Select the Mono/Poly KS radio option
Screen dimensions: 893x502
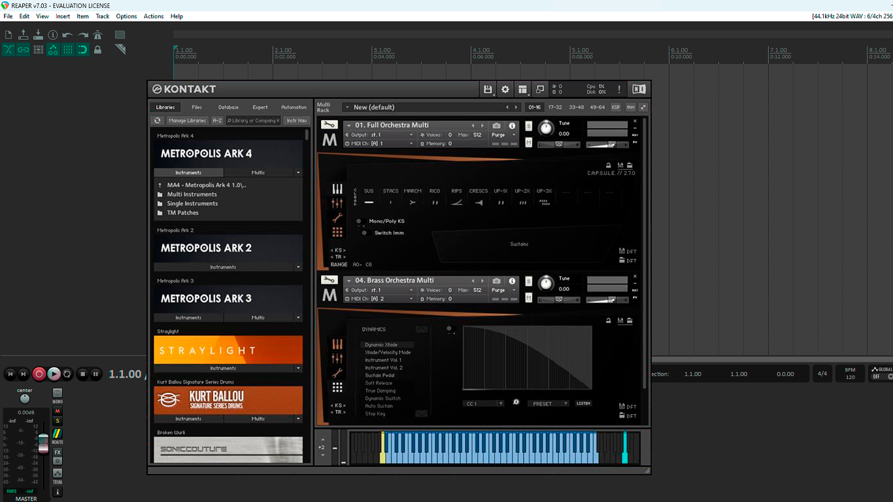pos(359,221)
